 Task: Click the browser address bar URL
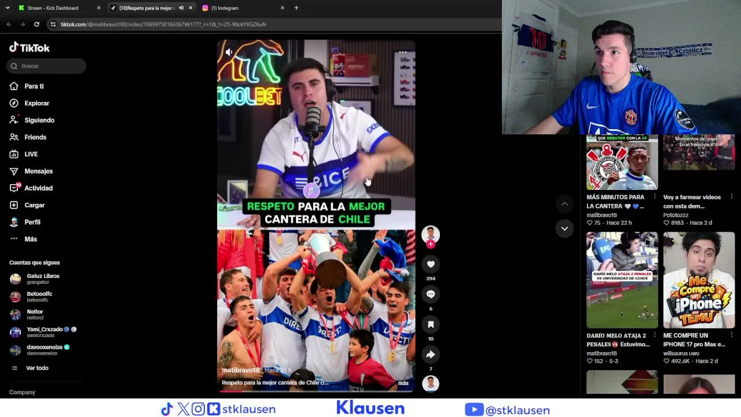(163, 24)
